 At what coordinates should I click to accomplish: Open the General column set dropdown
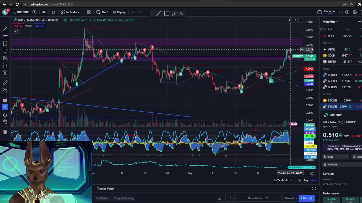[x=291, y=198]
